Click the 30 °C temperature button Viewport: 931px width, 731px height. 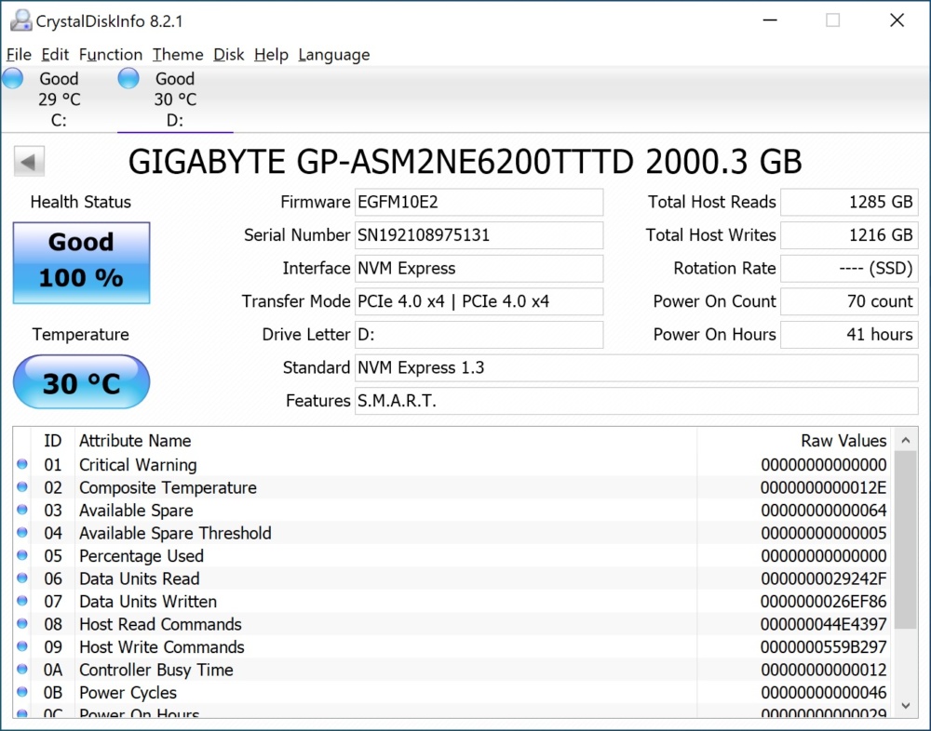(x=81, y=382)
